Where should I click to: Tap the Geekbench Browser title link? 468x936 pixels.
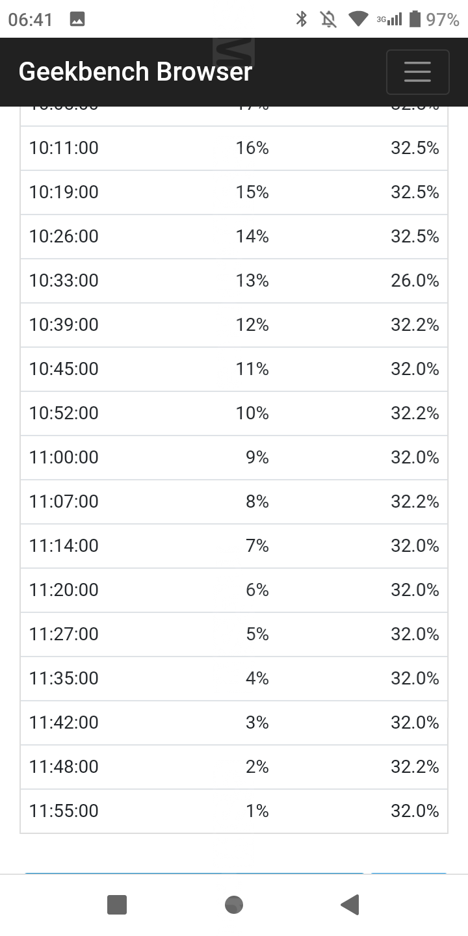coord(135,71)
